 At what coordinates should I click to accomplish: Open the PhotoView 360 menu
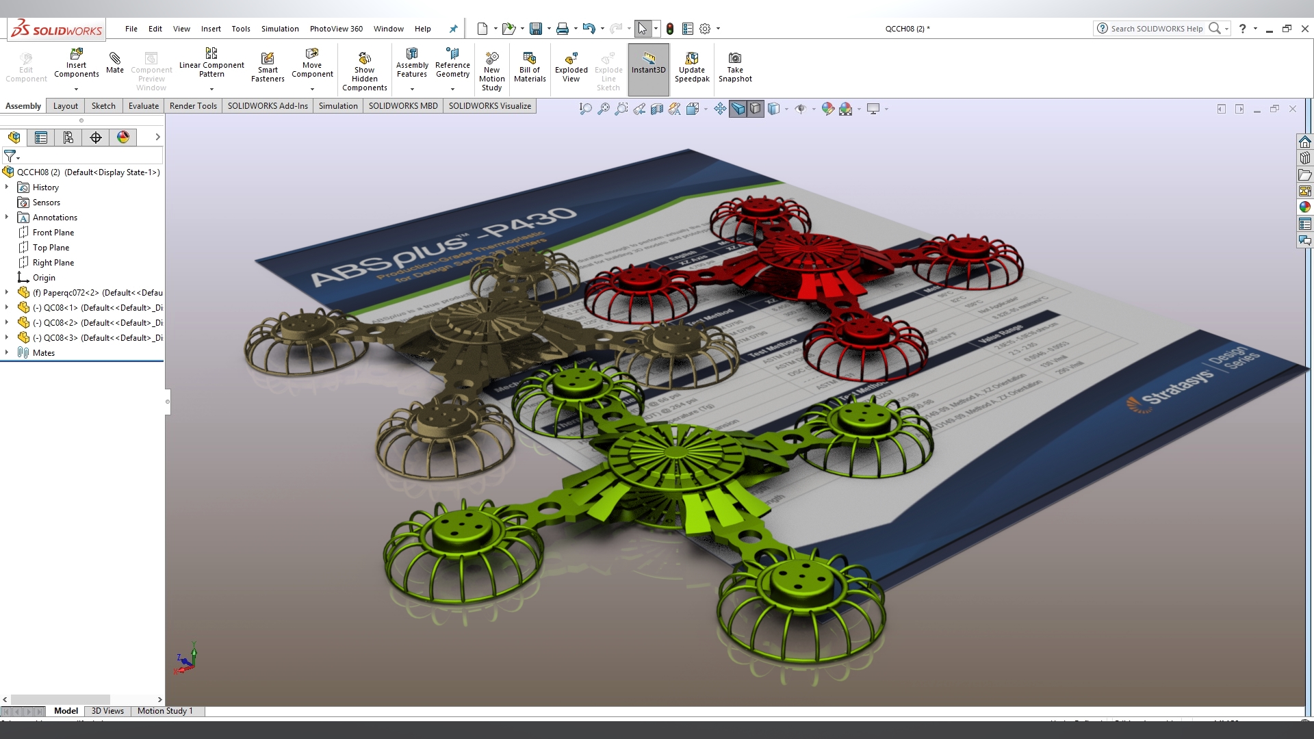pyautogui.click(x=336, y=29)
